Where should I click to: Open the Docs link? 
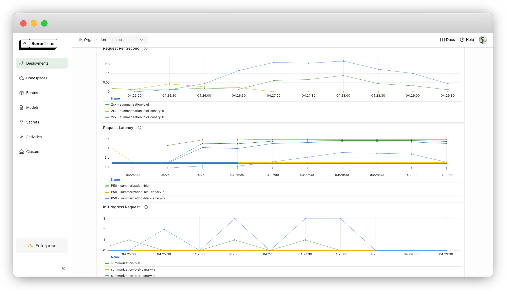click(x=447, y=40)
